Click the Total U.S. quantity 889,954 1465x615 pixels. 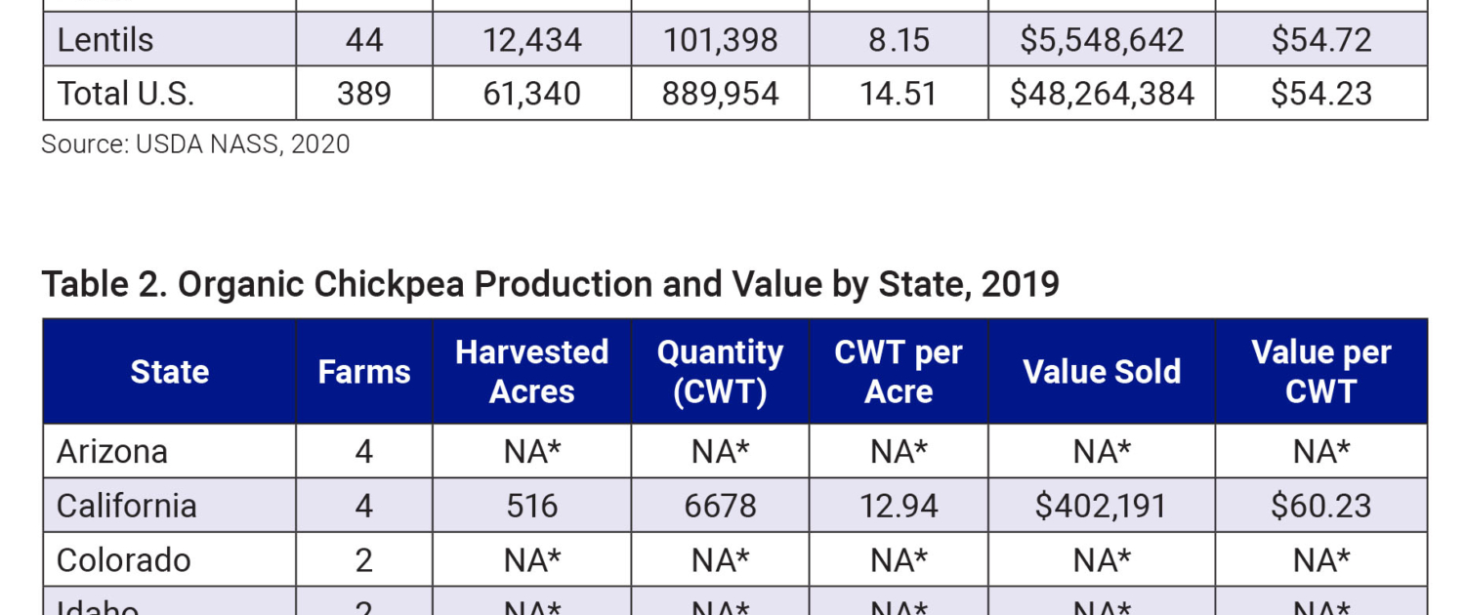pos(720,94)
